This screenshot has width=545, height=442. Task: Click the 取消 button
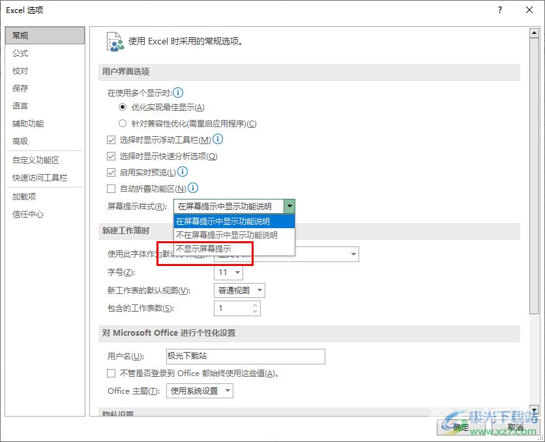click(516, 427)
